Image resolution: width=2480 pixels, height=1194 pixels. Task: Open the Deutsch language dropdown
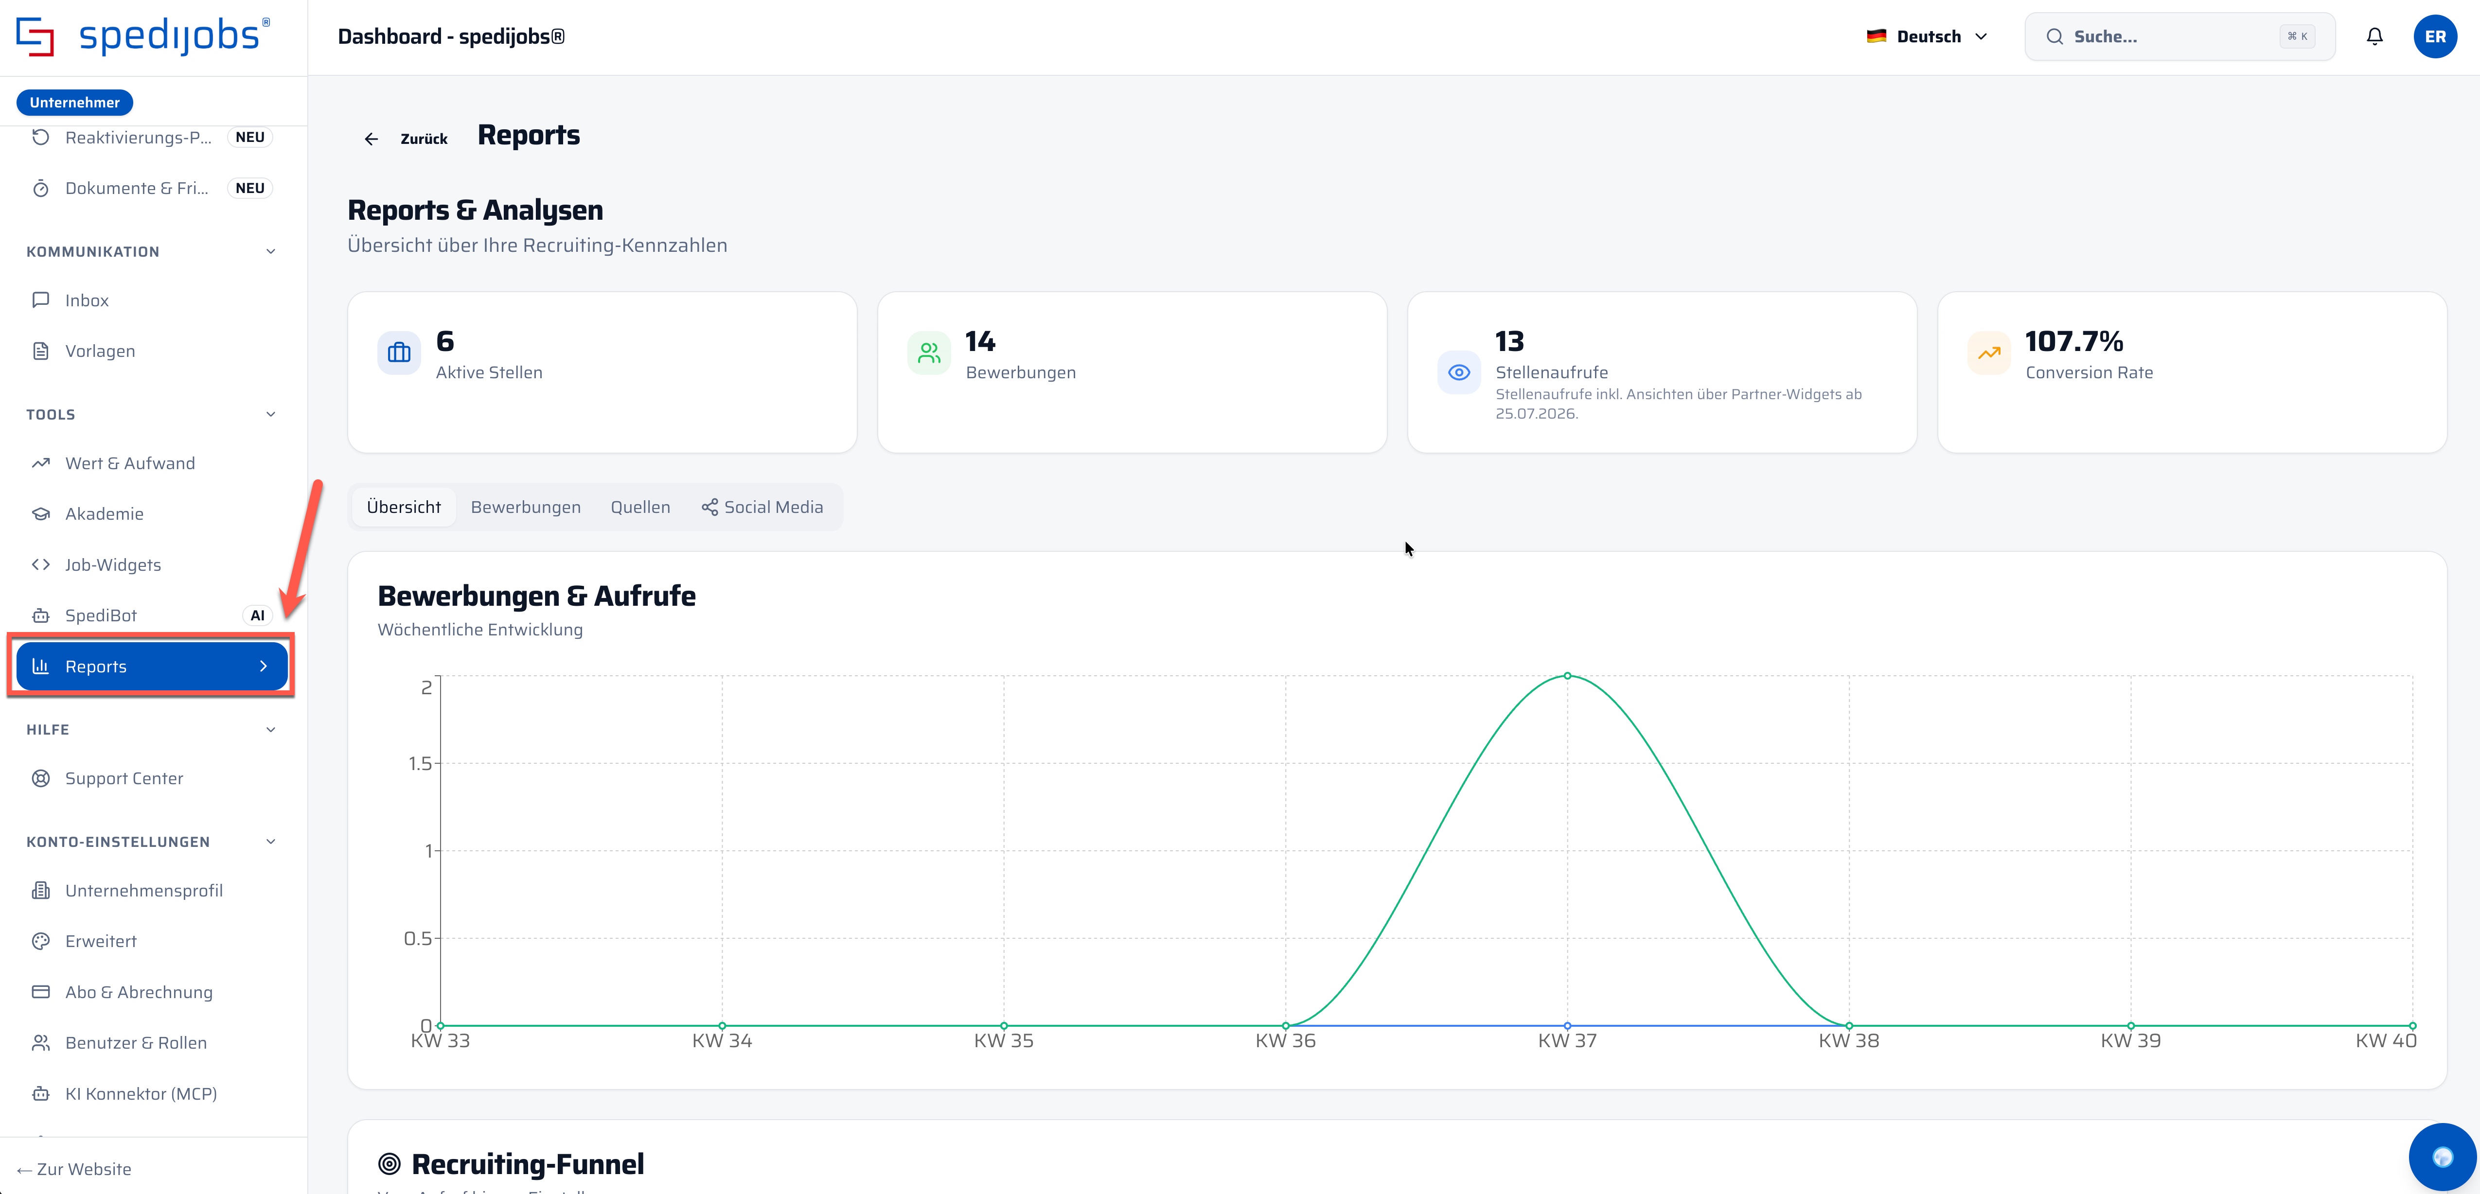1928,36
